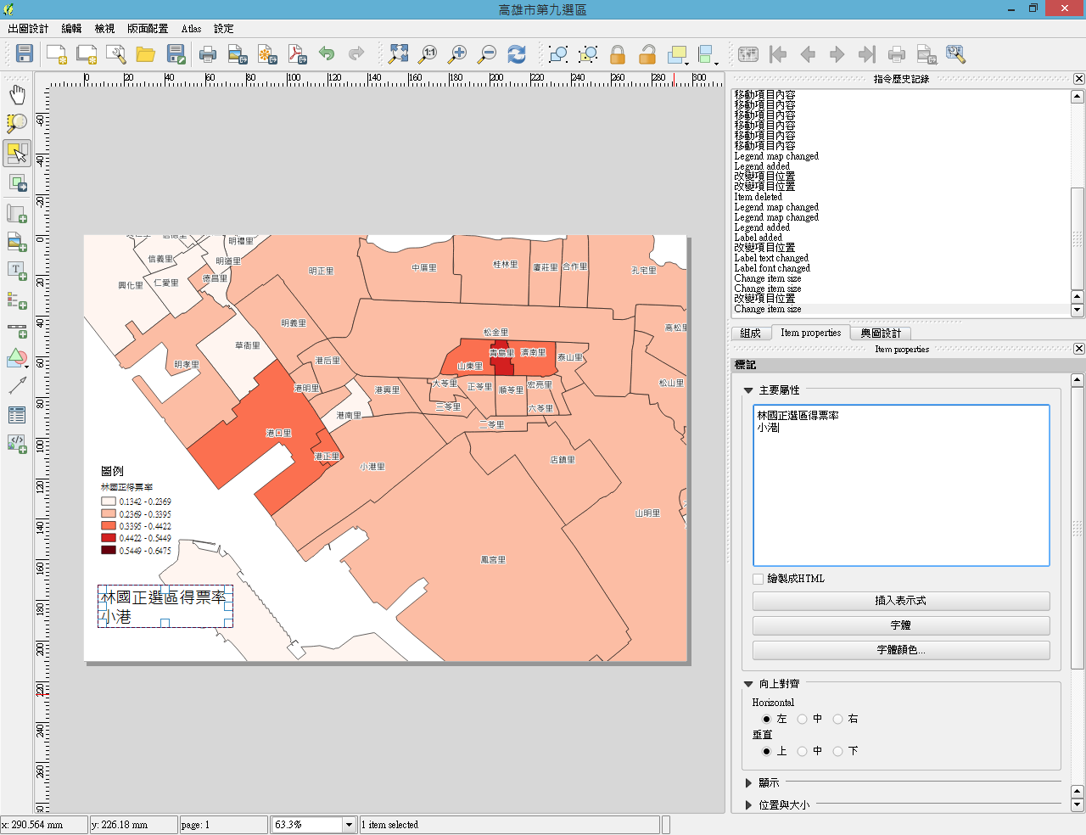Viewport: 1086px width, 835px height.
Task: Click the Undo arrow icon
Action: (327, 54)
